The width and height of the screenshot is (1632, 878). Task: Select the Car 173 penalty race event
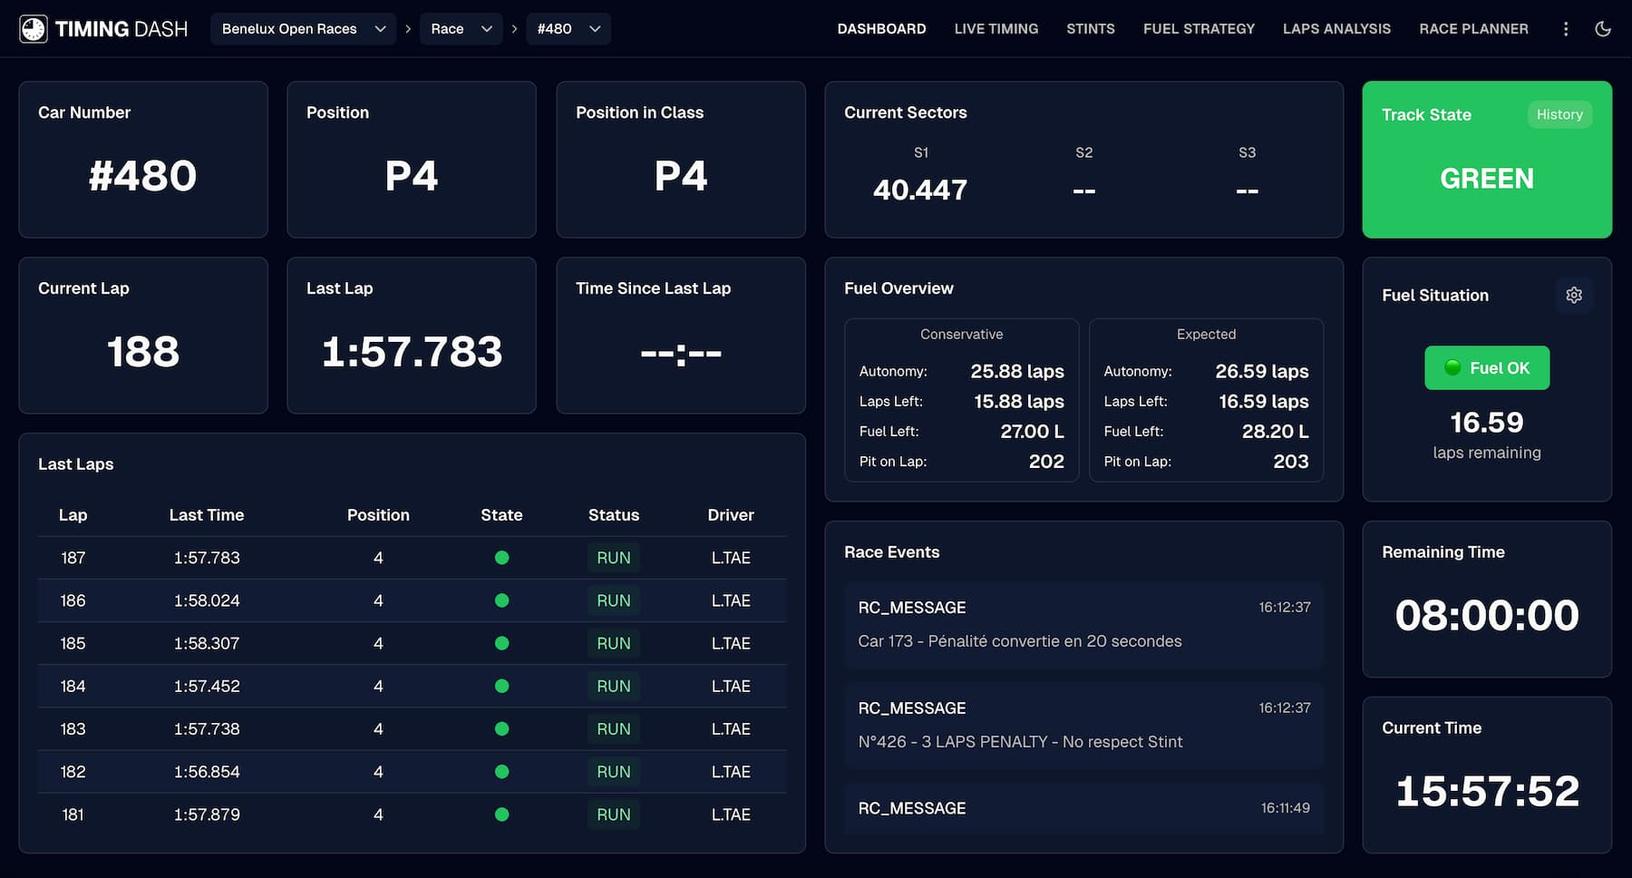coord(1083,624)
